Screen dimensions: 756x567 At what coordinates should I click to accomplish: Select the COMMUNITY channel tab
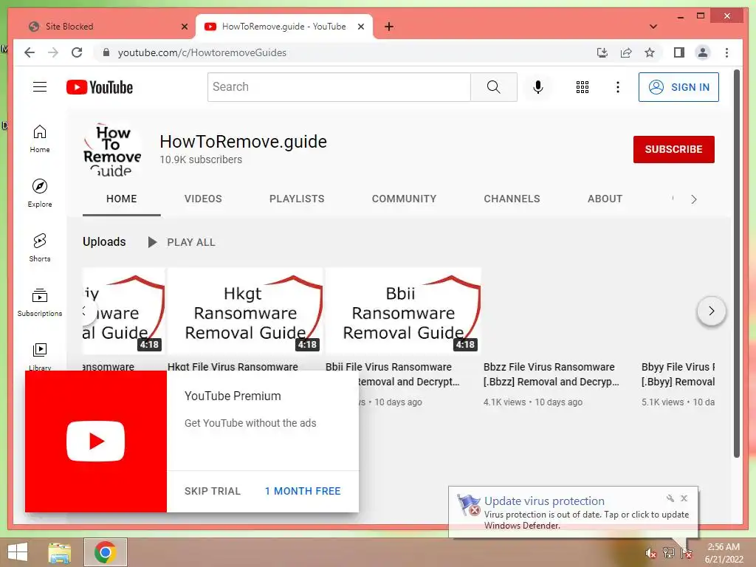click(404, 199)
